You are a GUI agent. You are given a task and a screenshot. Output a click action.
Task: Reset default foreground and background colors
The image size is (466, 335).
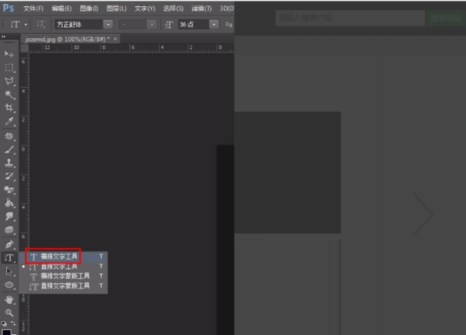click(x=4, y=323)
